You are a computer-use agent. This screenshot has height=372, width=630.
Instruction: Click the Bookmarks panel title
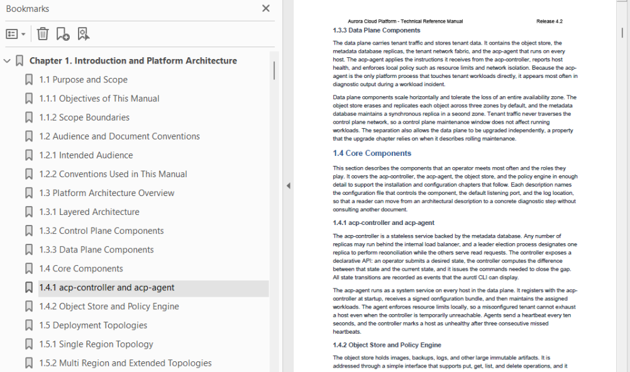pyautogui.click(x=27, y=9)
